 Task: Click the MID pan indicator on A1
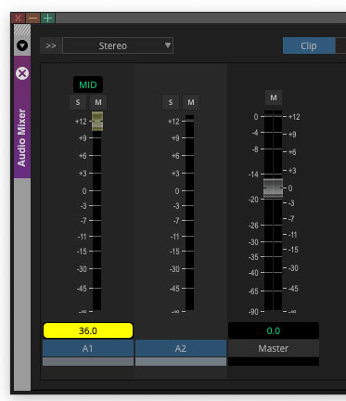coord(88,84)
